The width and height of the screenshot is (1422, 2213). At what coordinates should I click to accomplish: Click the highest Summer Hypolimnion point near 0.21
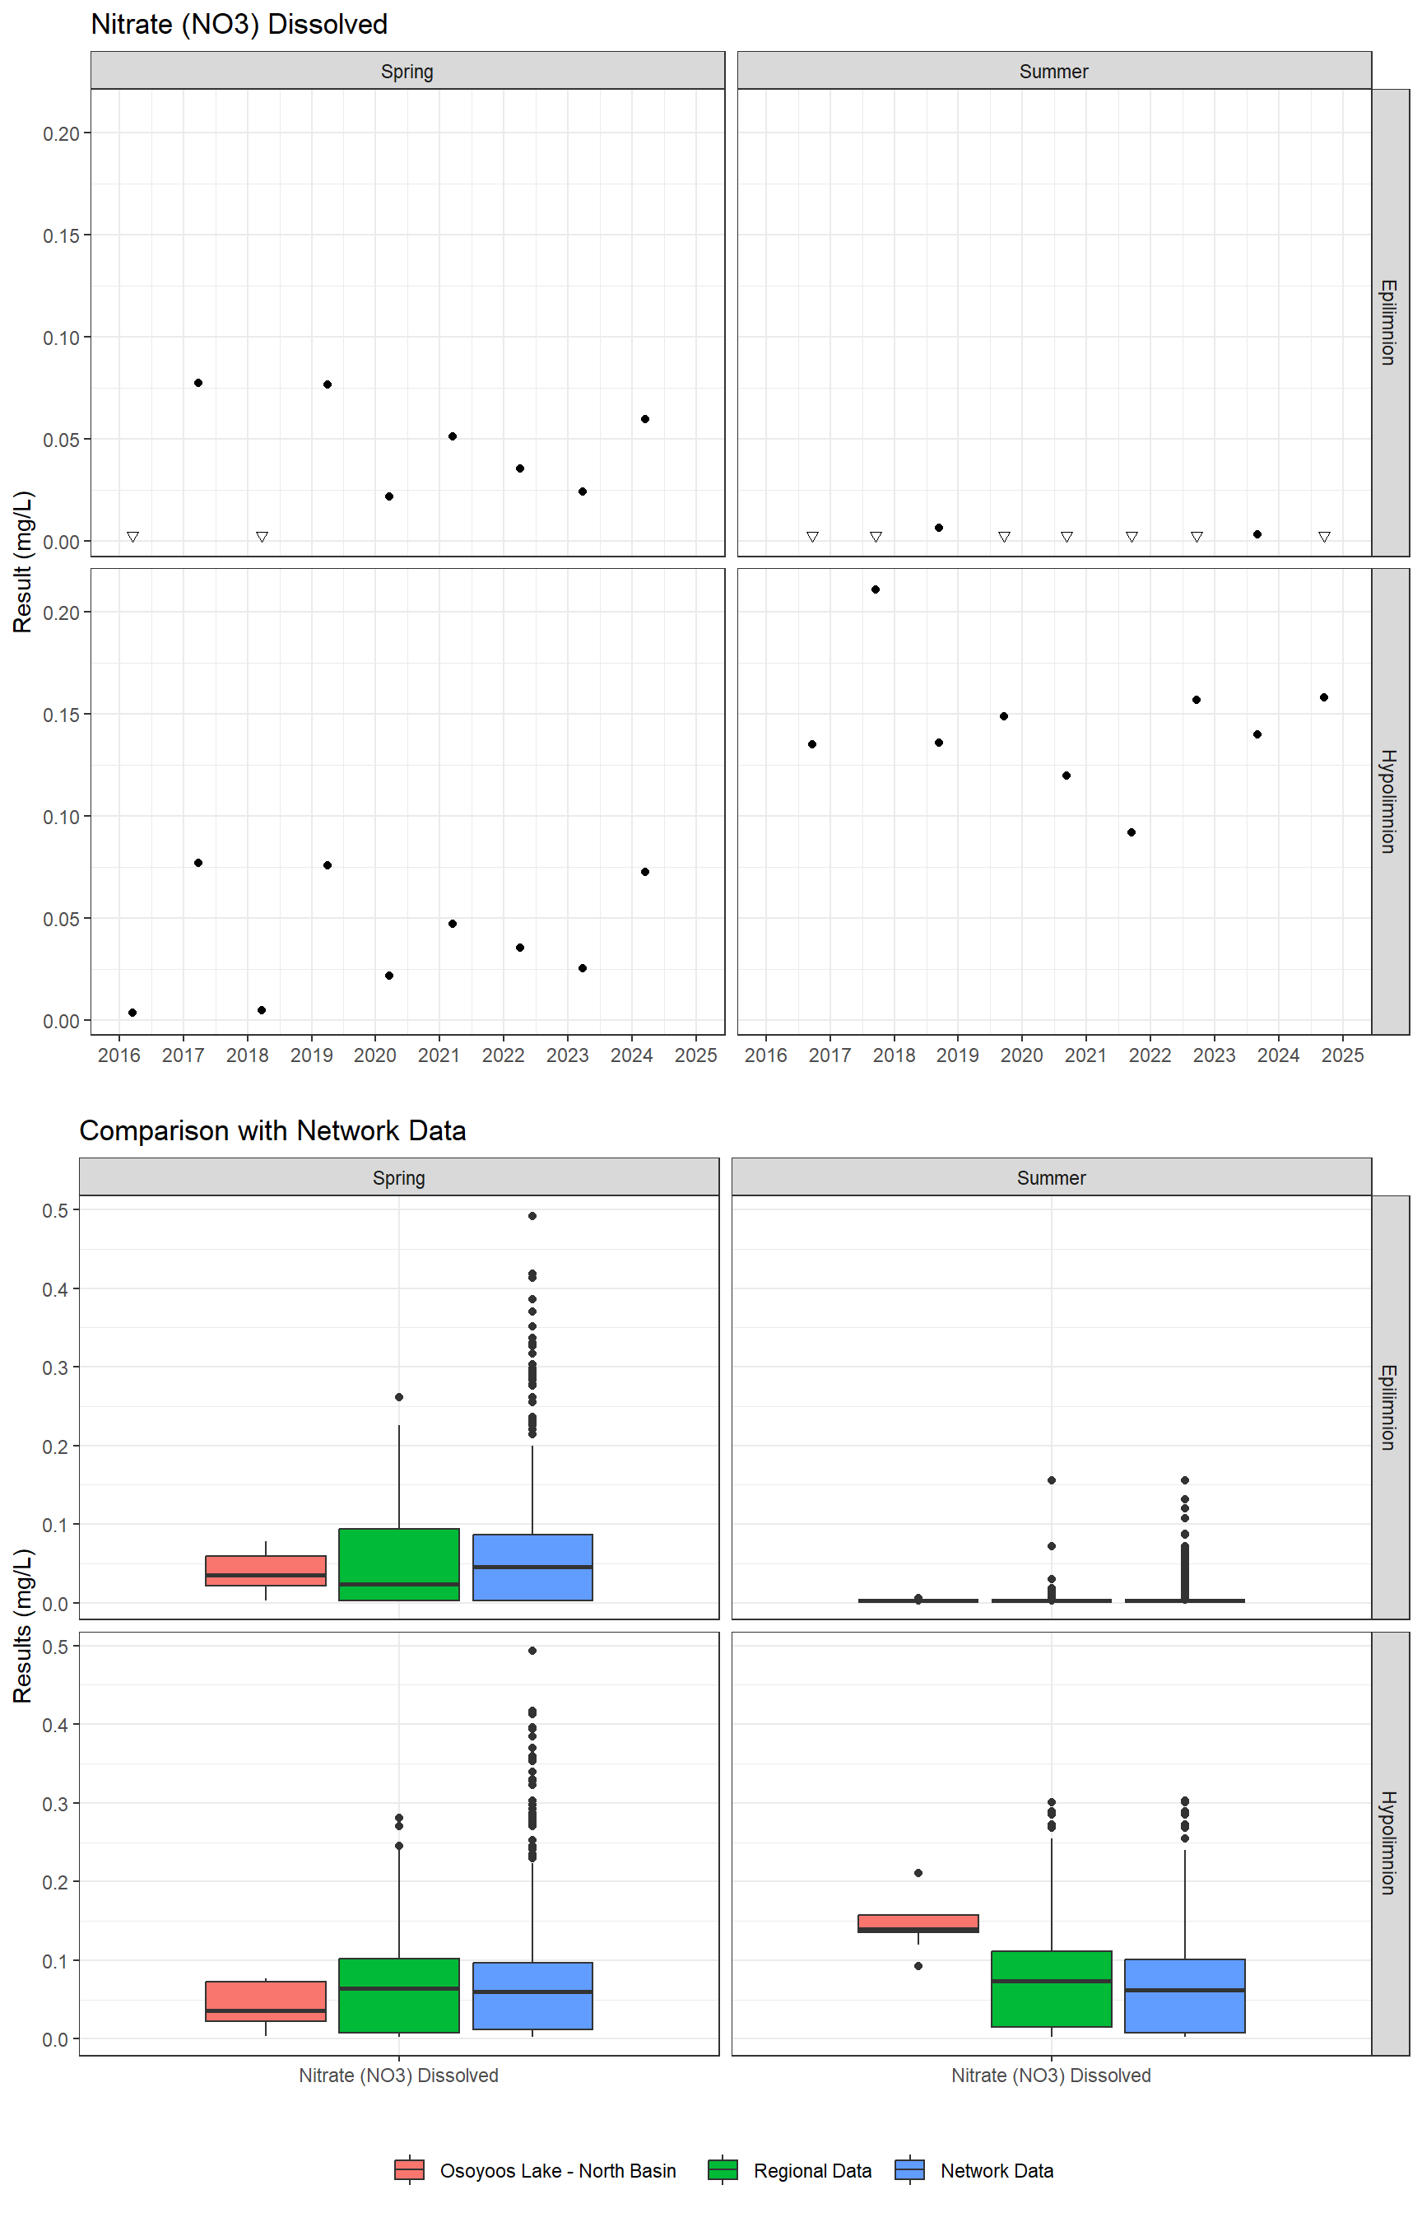[876, 589]
